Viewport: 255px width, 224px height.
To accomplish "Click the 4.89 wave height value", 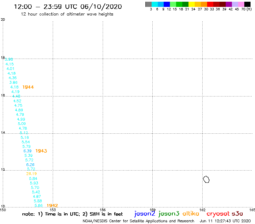I will click(x=19, y=110).
